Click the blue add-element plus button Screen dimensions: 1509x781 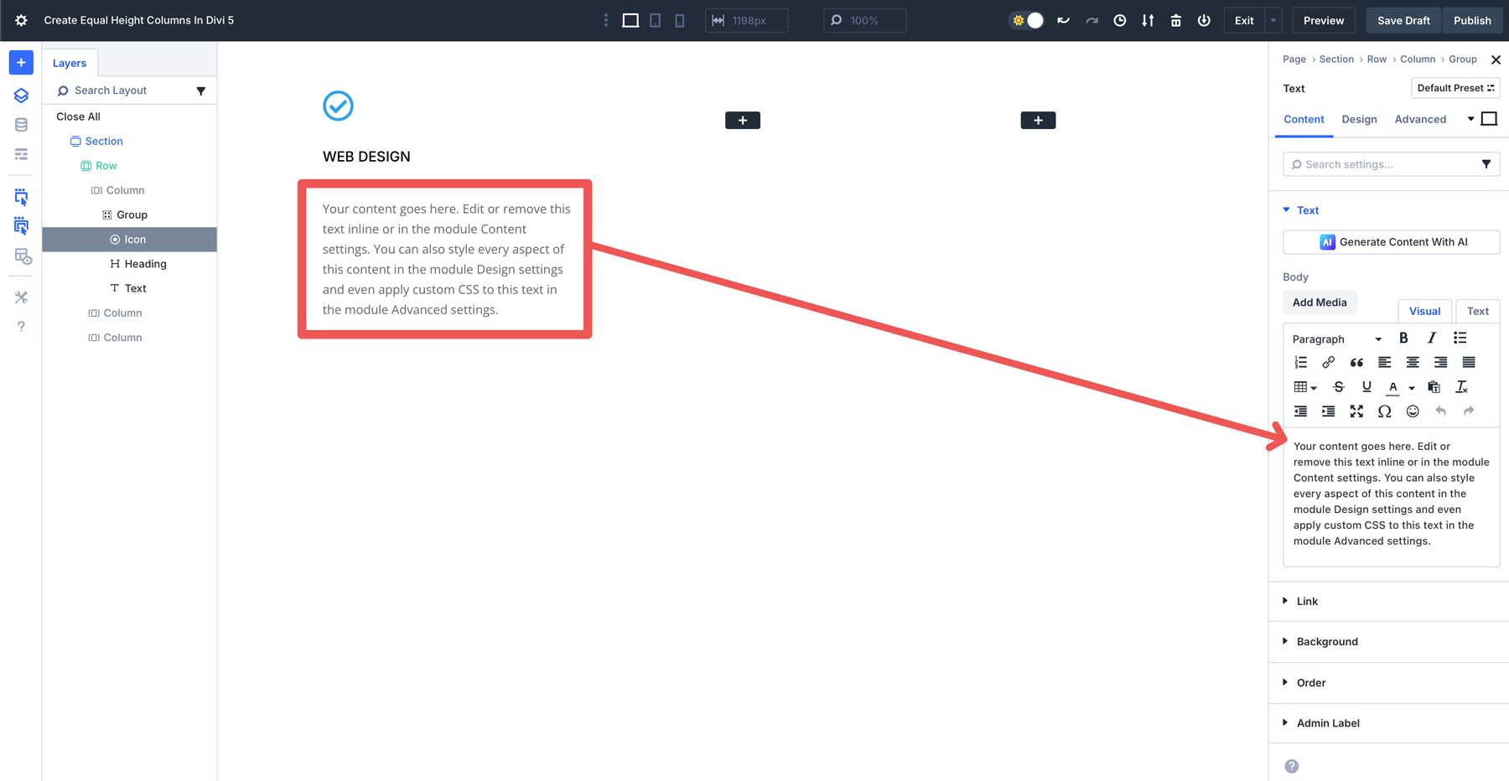(x=21, y=63)
